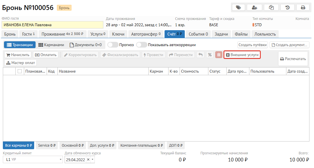The width and height of the screenshot is (314, 168).
Task: Open the Кредитный лимит dropdown
Action: [x=61, y=160]
